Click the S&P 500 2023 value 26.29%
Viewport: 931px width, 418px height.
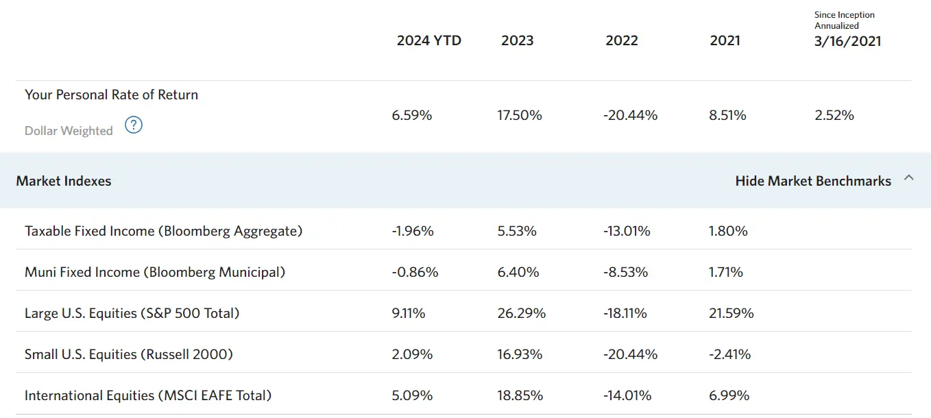click(522, 313)
